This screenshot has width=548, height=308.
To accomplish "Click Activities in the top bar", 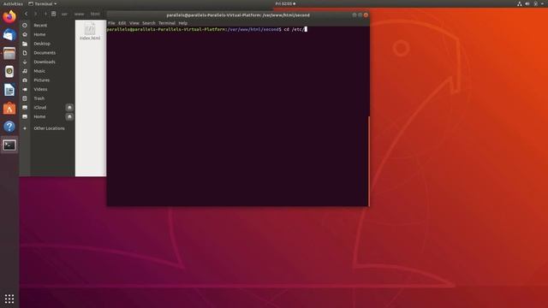I will (x=13, y=3).
